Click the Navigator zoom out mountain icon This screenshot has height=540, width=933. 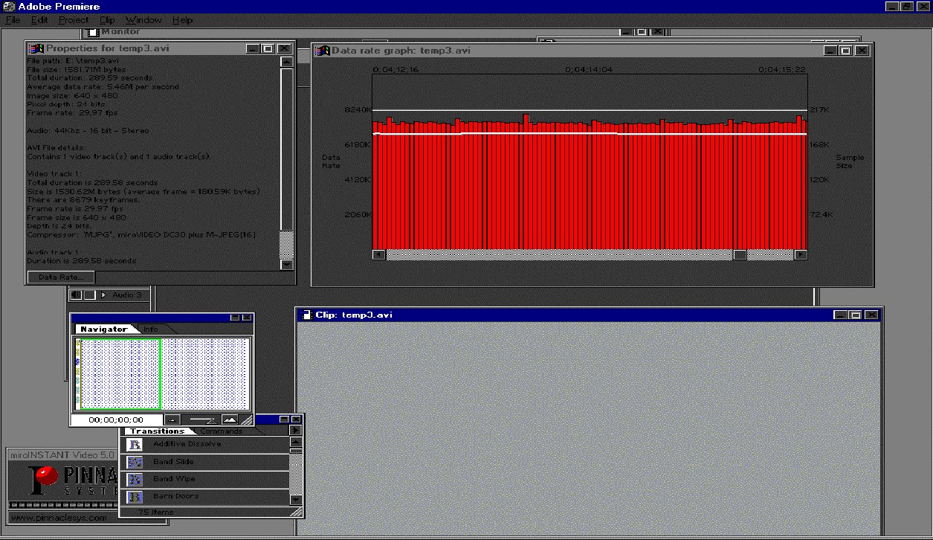point(172,420)
